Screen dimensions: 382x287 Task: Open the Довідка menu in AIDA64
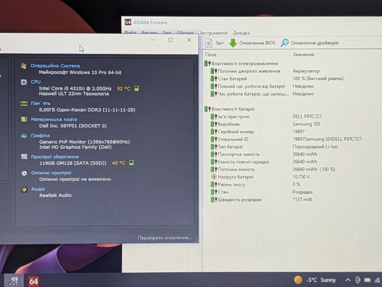click(241, 33)
